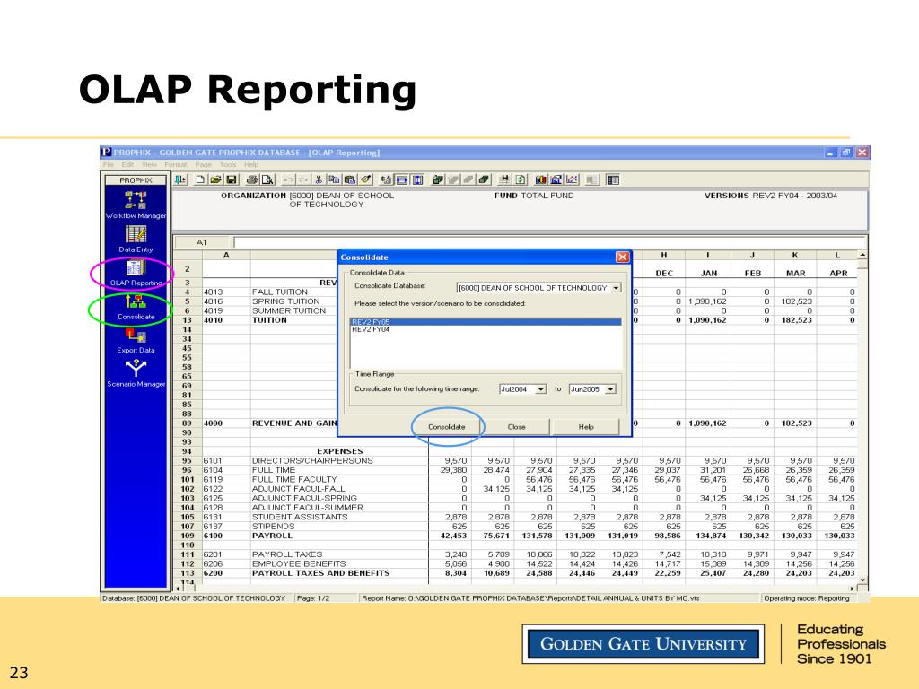The image size is (919, 689).
Task: Click the Close button in the dialog
Action: 516,426
